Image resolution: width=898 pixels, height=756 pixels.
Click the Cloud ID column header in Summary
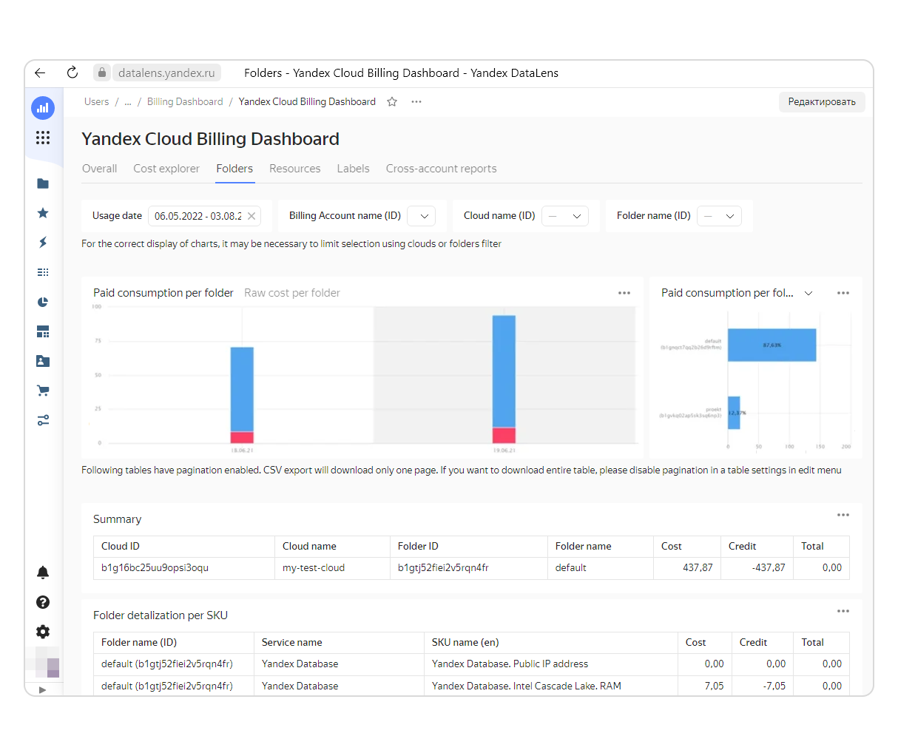(184, 547)
